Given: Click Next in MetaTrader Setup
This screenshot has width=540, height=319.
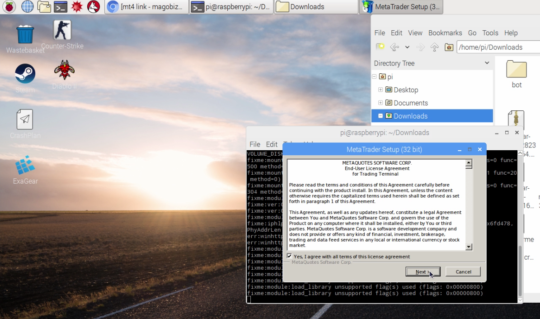Looking at the screenshot, I should click(x=423, y=272).
